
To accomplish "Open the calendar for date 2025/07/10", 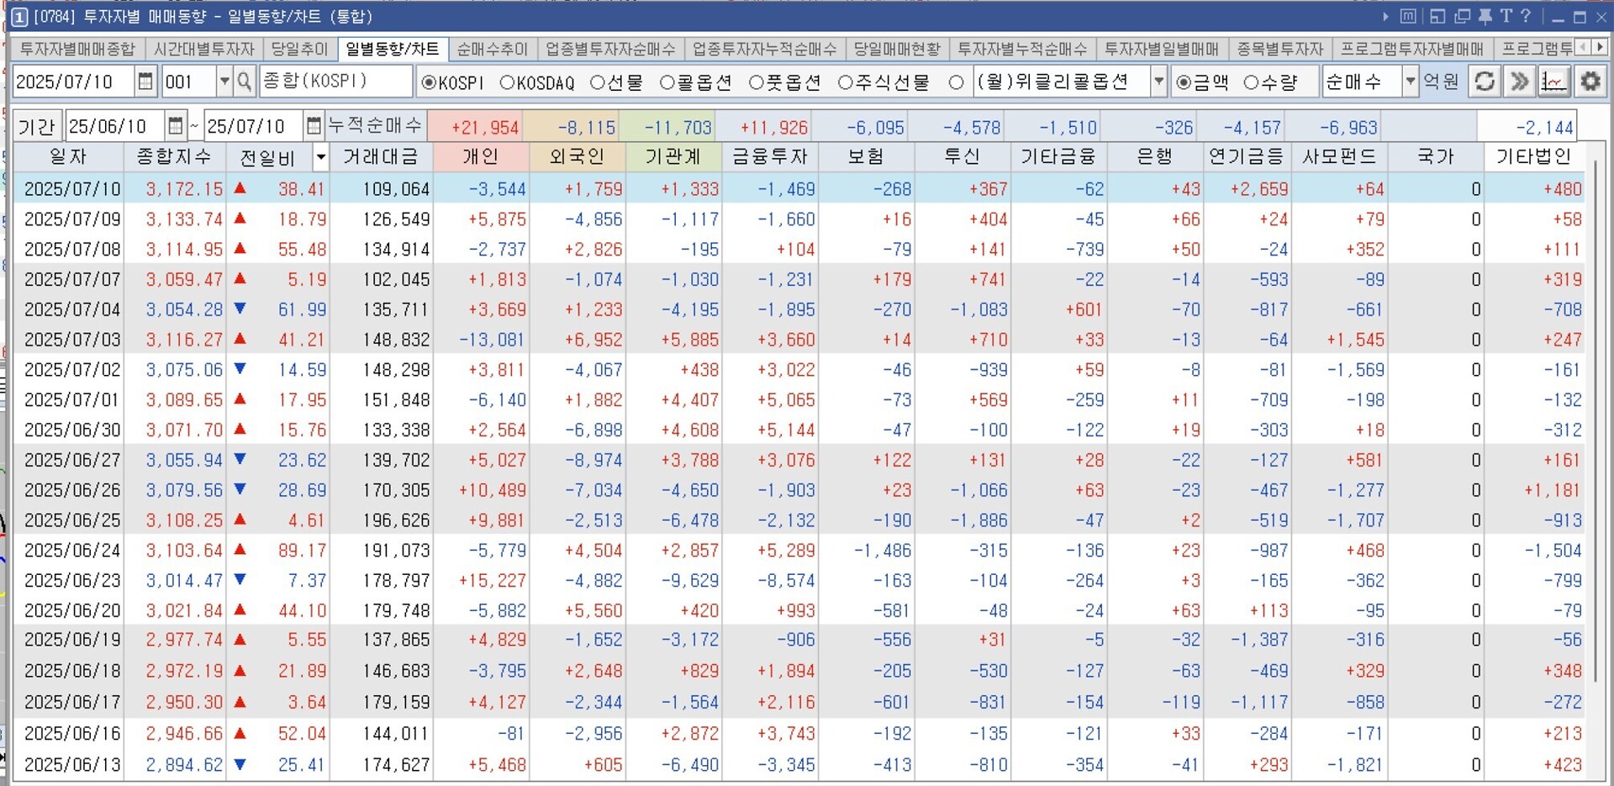I will 145,82.
